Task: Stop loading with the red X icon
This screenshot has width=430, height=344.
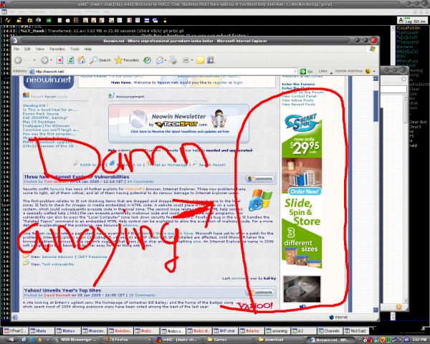Action: click(59, 60)
